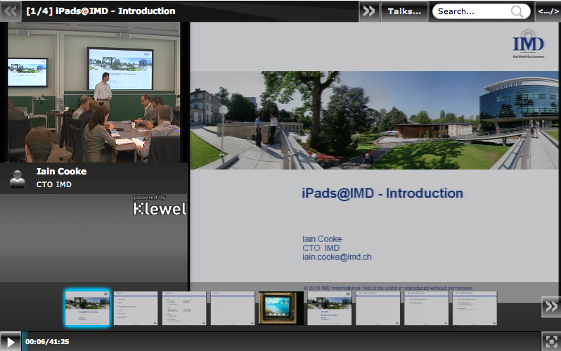Select the iPad photo slide thumbnail
Image resolution: width=561 pixels, height=351 pixels.
click(x=281, y=308)
